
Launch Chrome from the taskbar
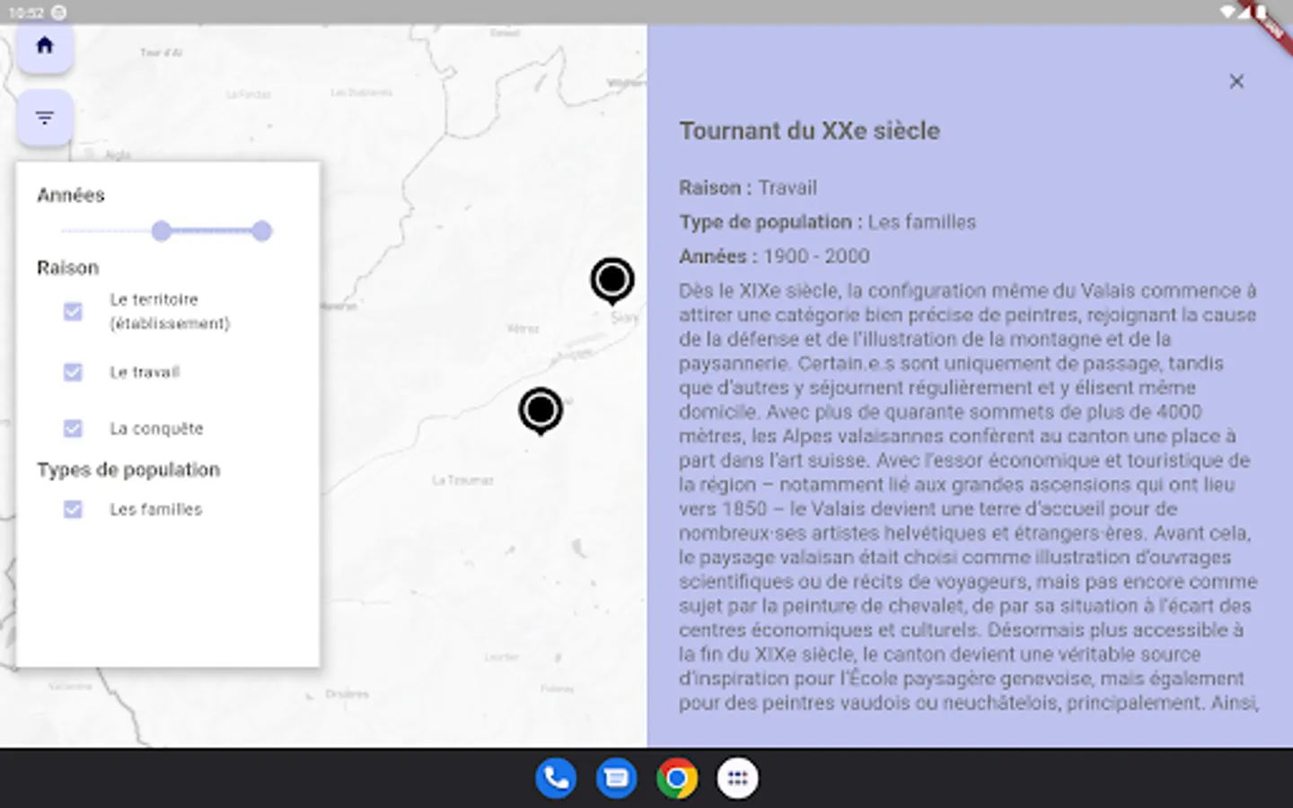pyautogui.click(x=677, y=778)
